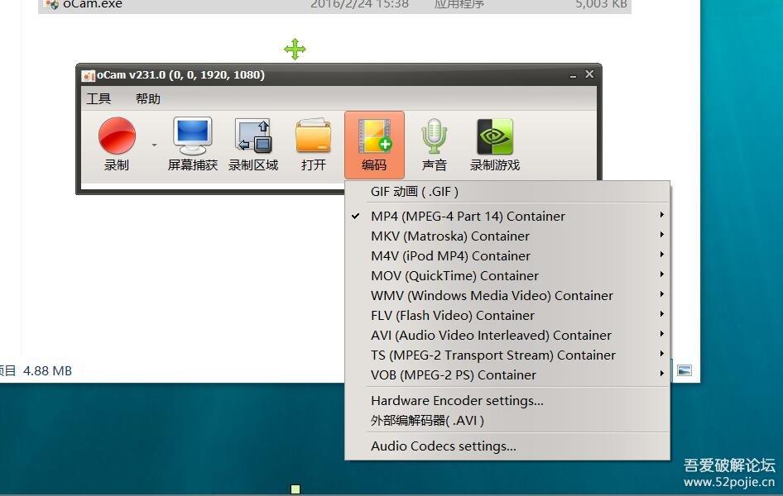
Task: Choose WMV (Windows Media Video) Container
Action: click(x=507, y=296)
